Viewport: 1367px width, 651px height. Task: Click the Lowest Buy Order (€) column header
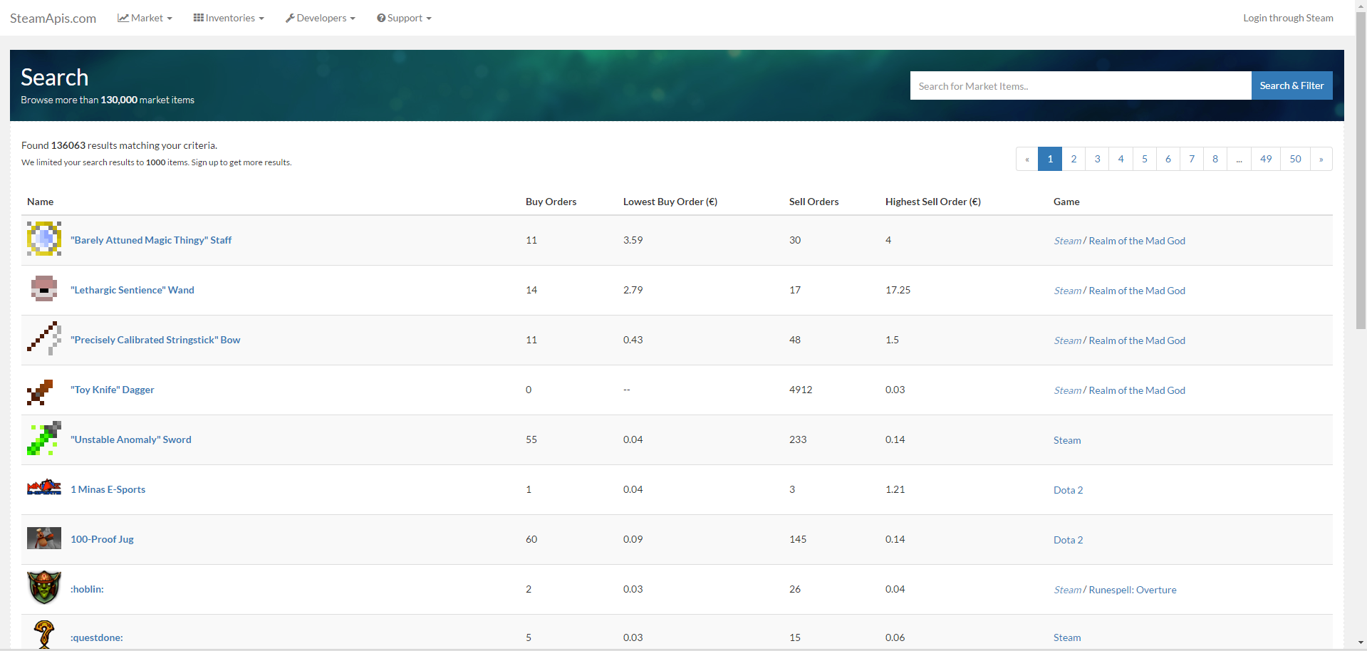tap(670, 202)
